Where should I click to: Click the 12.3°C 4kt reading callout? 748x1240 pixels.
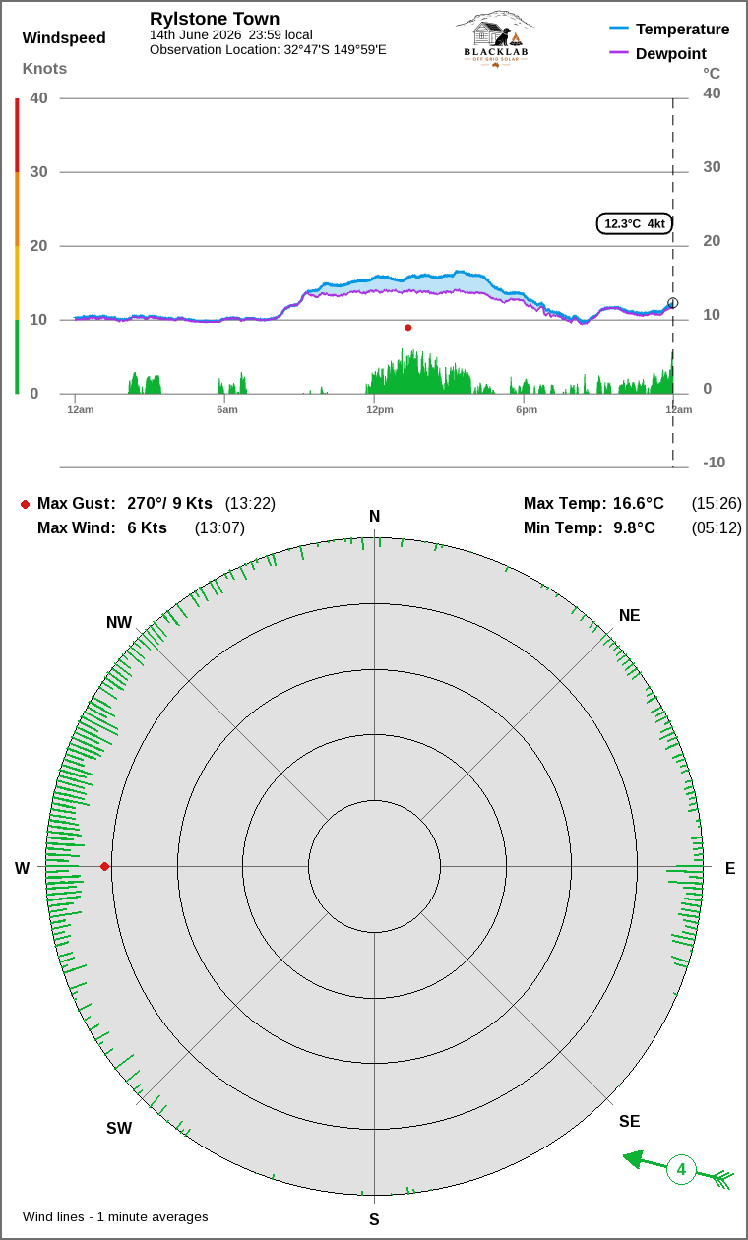[x=635, y=223]
